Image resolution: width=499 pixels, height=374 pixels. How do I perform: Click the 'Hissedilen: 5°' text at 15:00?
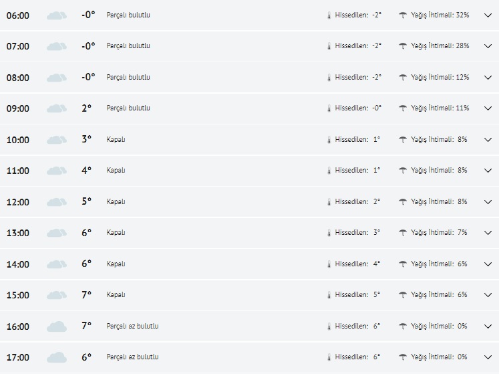pyautogui.click(x=357, y=295)
